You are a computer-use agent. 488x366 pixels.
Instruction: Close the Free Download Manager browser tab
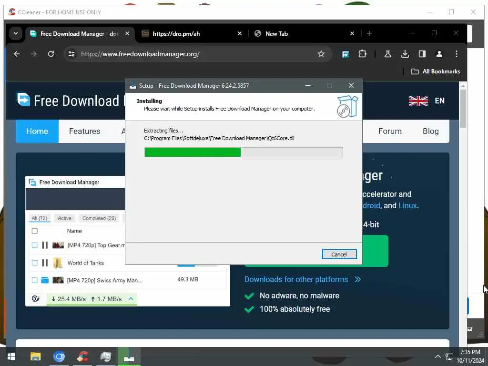click(x=127, y=33)
